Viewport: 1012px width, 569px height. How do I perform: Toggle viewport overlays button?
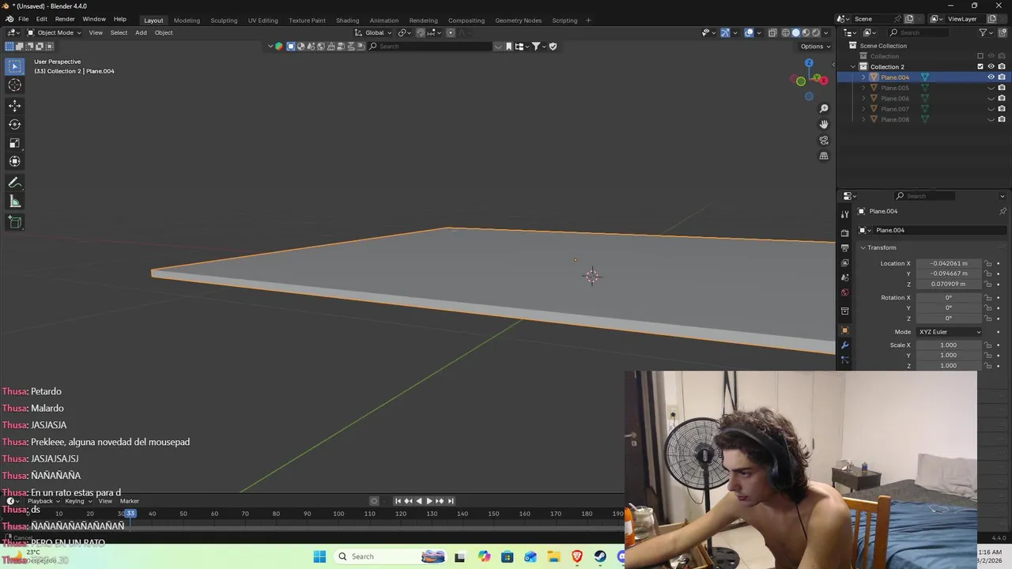(749, 32)
